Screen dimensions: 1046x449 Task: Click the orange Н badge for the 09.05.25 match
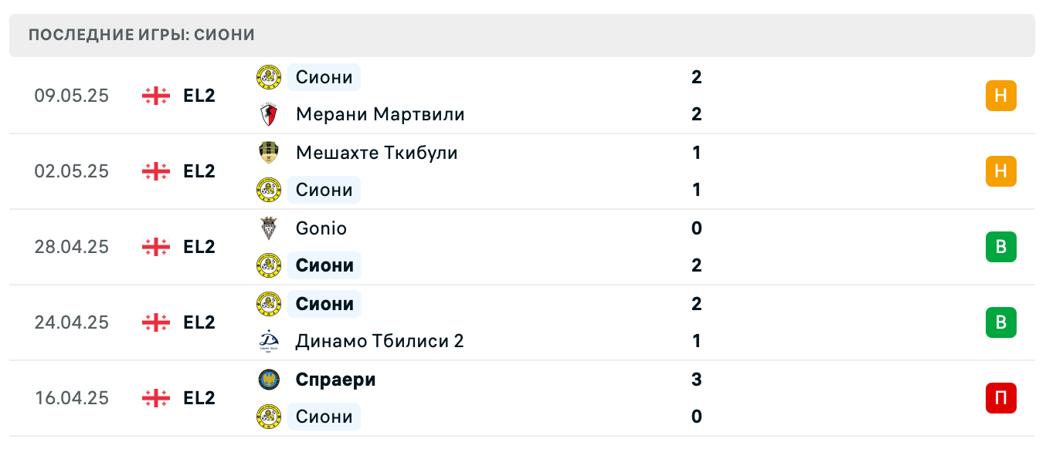tap(1001, 96)
